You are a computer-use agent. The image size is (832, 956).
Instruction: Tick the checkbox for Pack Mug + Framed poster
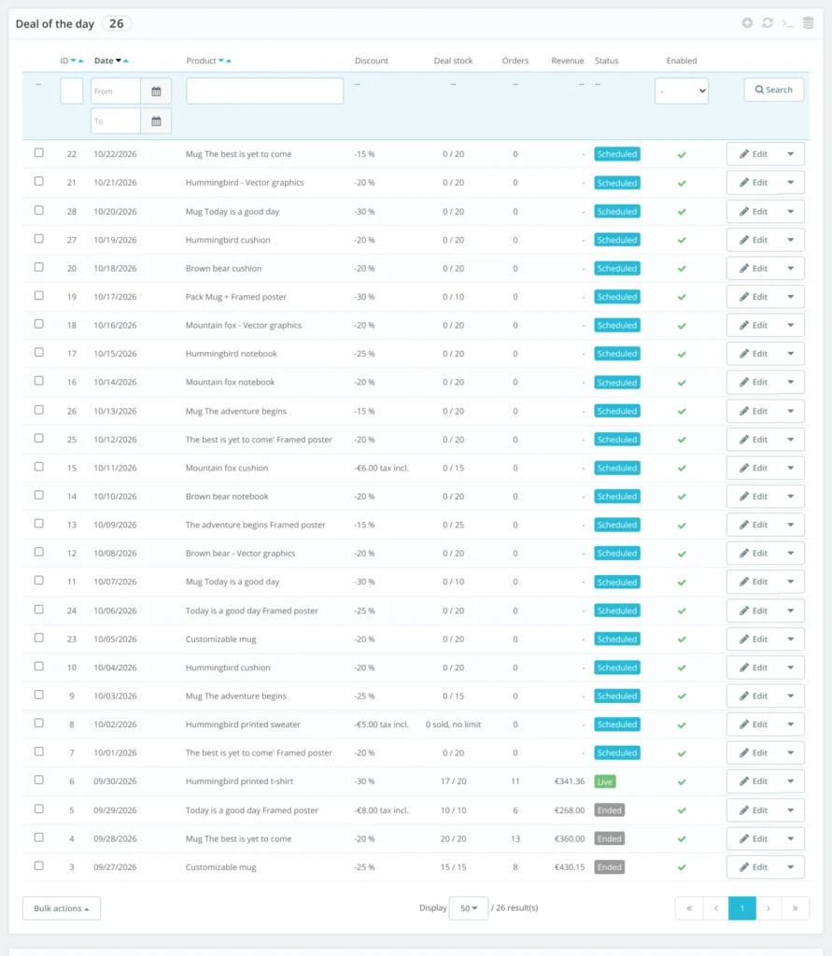(39, 296)
